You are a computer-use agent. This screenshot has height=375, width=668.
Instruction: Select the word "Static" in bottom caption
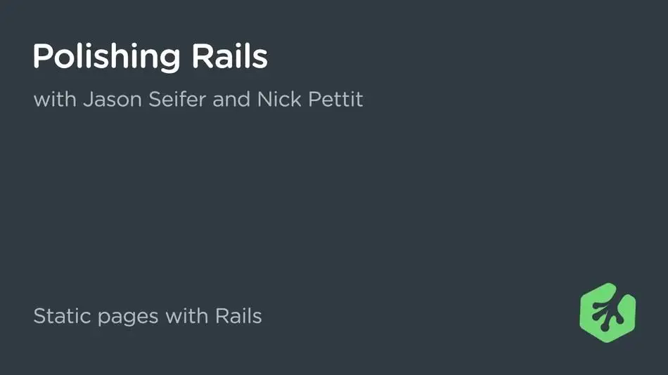(62, 316)
